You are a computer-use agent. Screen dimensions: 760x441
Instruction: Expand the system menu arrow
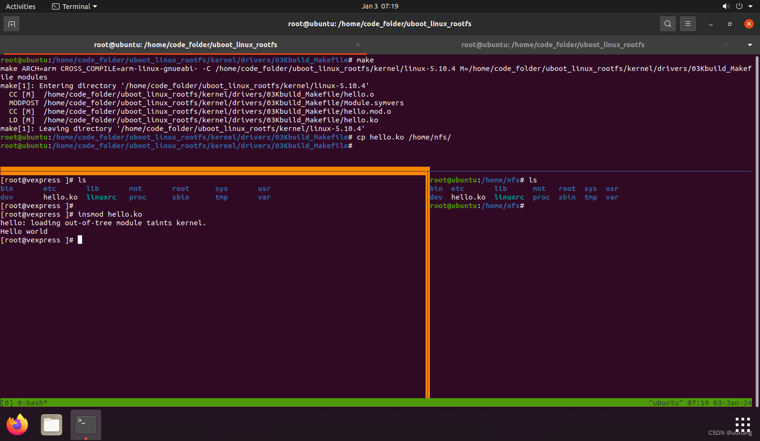click(750, 6)
